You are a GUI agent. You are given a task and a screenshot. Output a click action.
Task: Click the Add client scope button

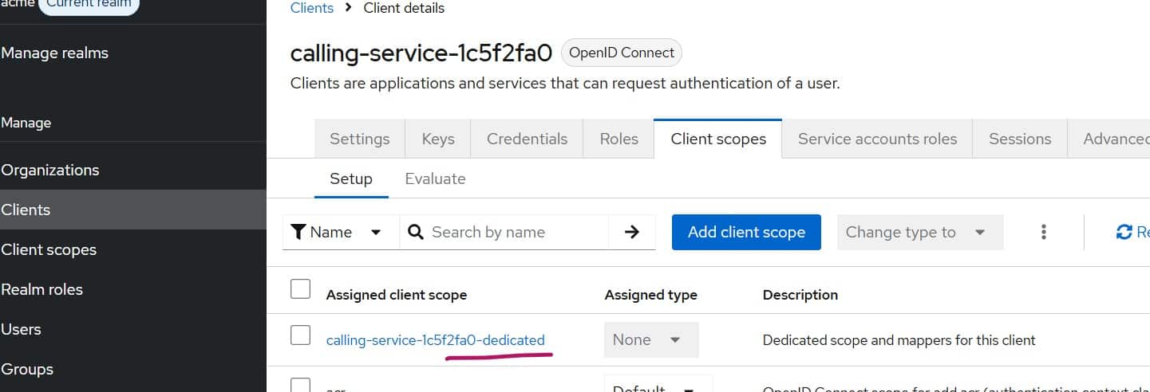tap(746, 232)
